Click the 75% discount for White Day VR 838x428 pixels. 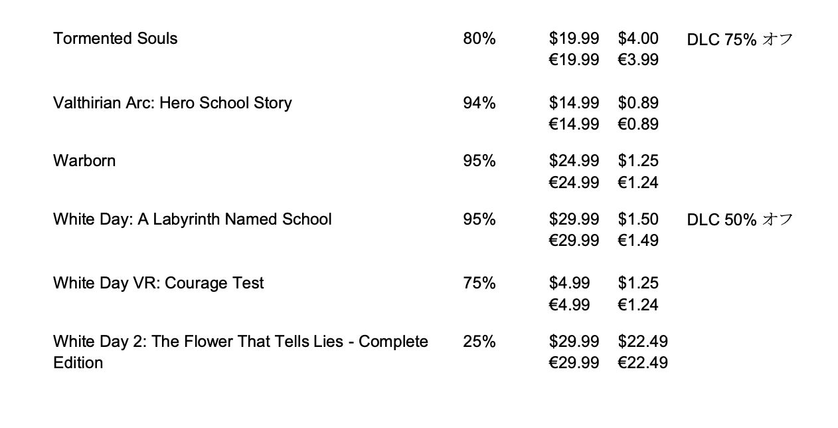point(479,283)
